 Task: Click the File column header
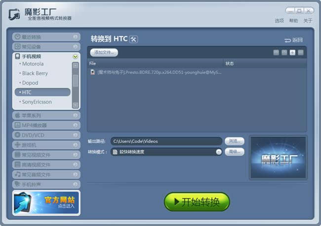[x=156, y=64]
